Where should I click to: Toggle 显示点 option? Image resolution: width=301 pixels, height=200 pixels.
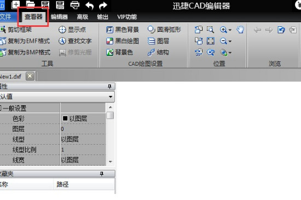pyautogui.click(x=72, y=30)
